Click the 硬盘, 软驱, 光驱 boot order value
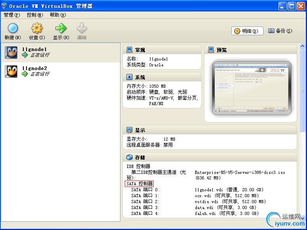 click(168, 92)
